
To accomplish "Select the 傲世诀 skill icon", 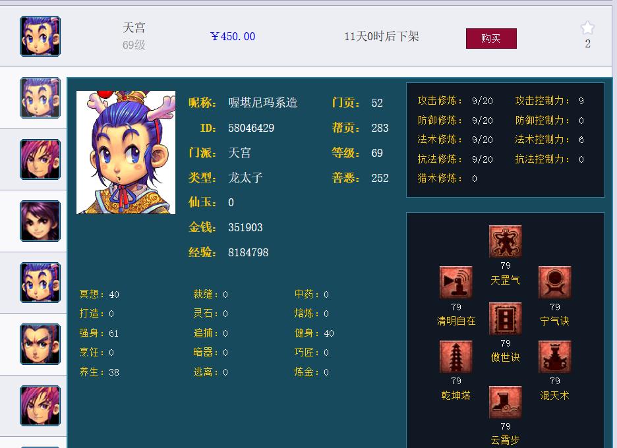I will tap(505, 318).
